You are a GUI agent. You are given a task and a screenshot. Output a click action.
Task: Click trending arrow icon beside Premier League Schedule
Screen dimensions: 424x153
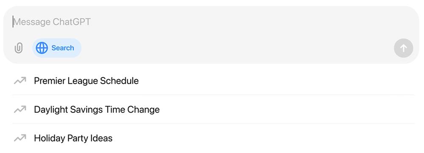(x=20, y=81)
